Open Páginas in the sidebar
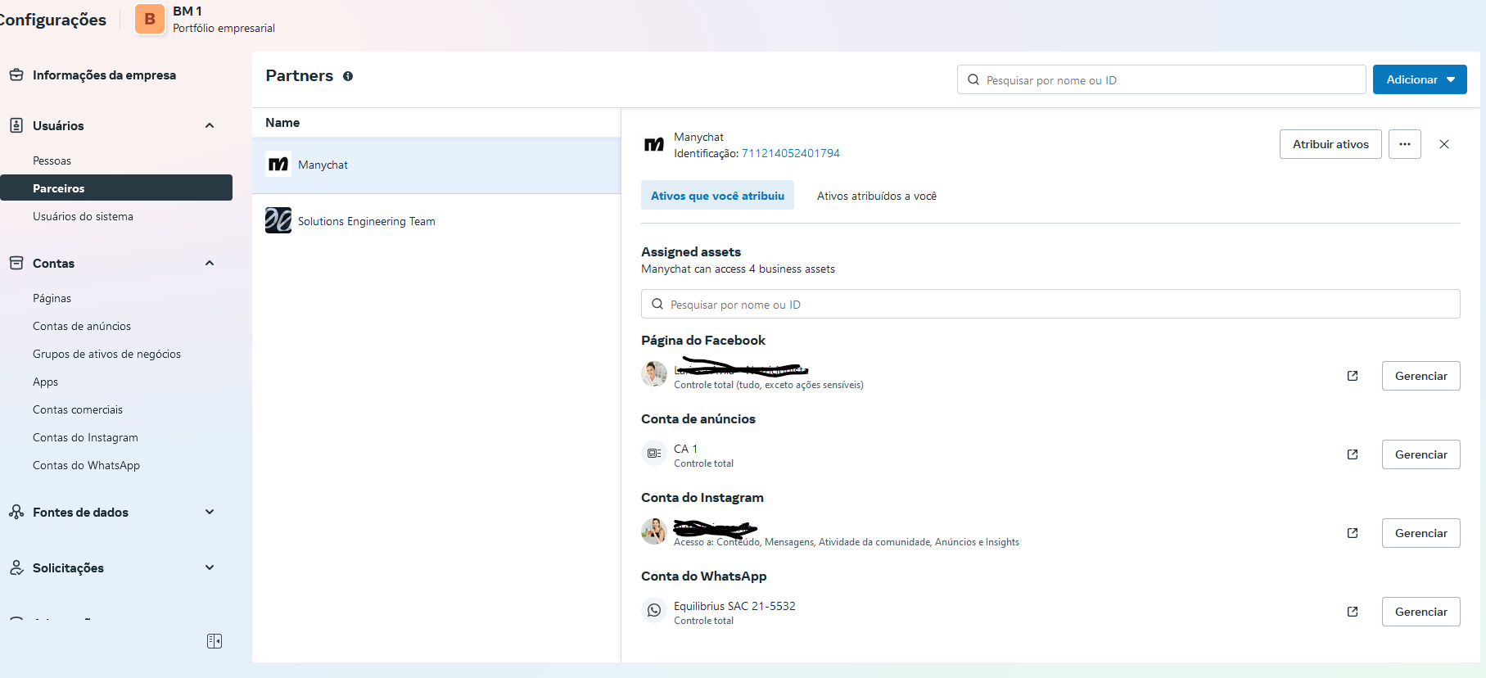This screenshot has height=678, width=1486. click(52, 298)
